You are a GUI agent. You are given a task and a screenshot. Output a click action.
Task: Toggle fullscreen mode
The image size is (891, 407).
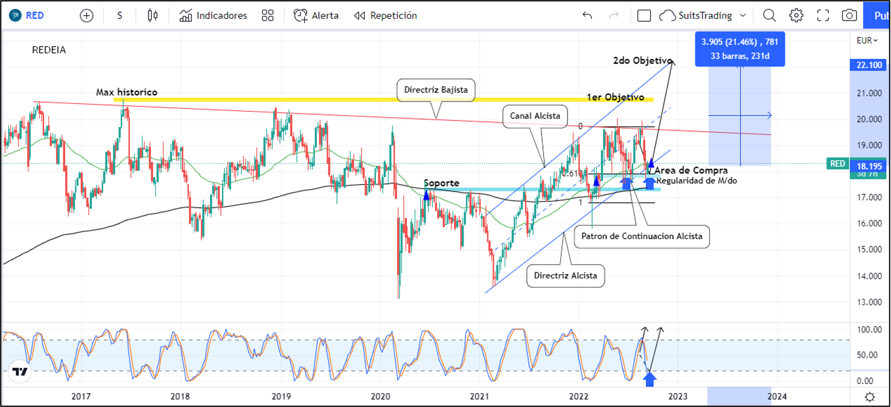823,16
